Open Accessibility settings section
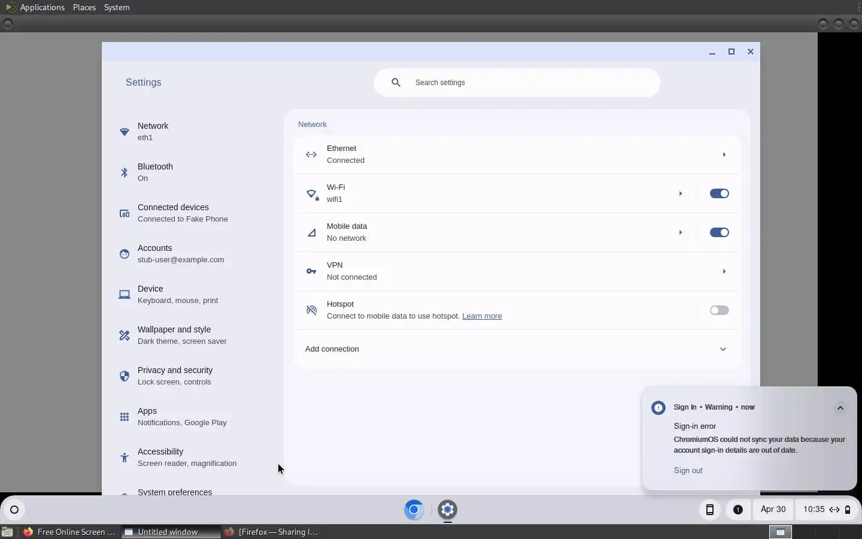 tap(192, 458)
